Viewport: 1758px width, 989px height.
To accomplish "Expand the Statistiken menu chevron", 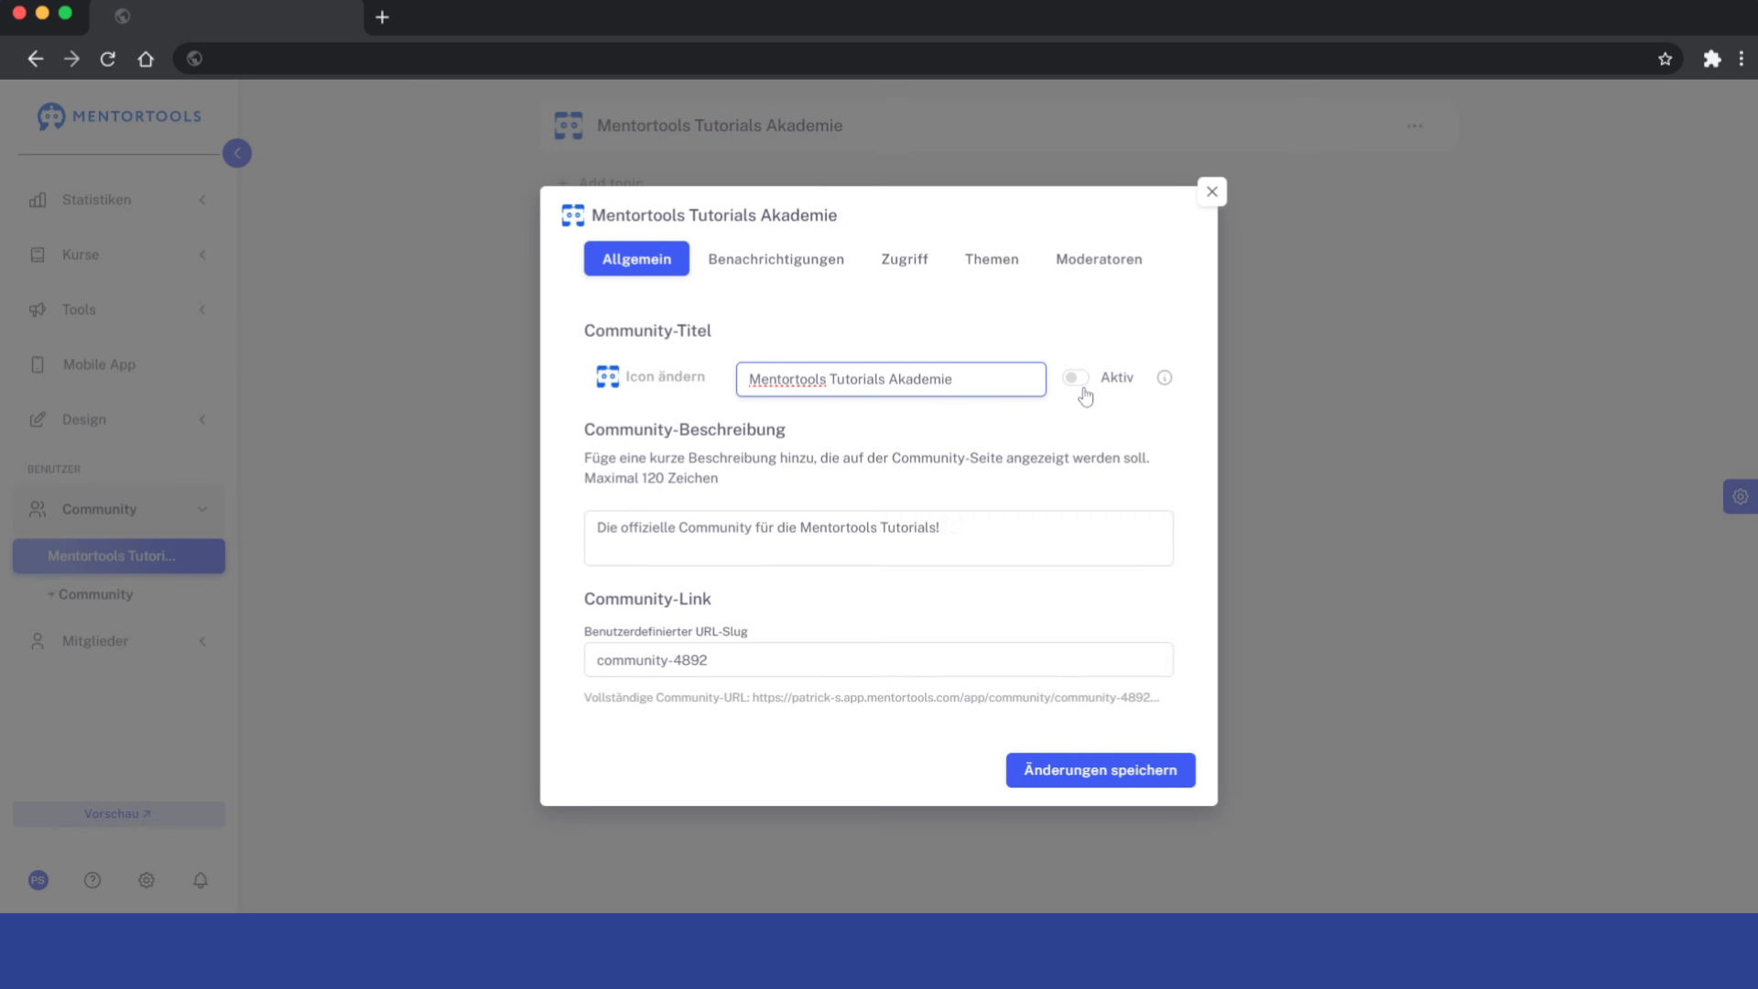I will click(202, 200).
